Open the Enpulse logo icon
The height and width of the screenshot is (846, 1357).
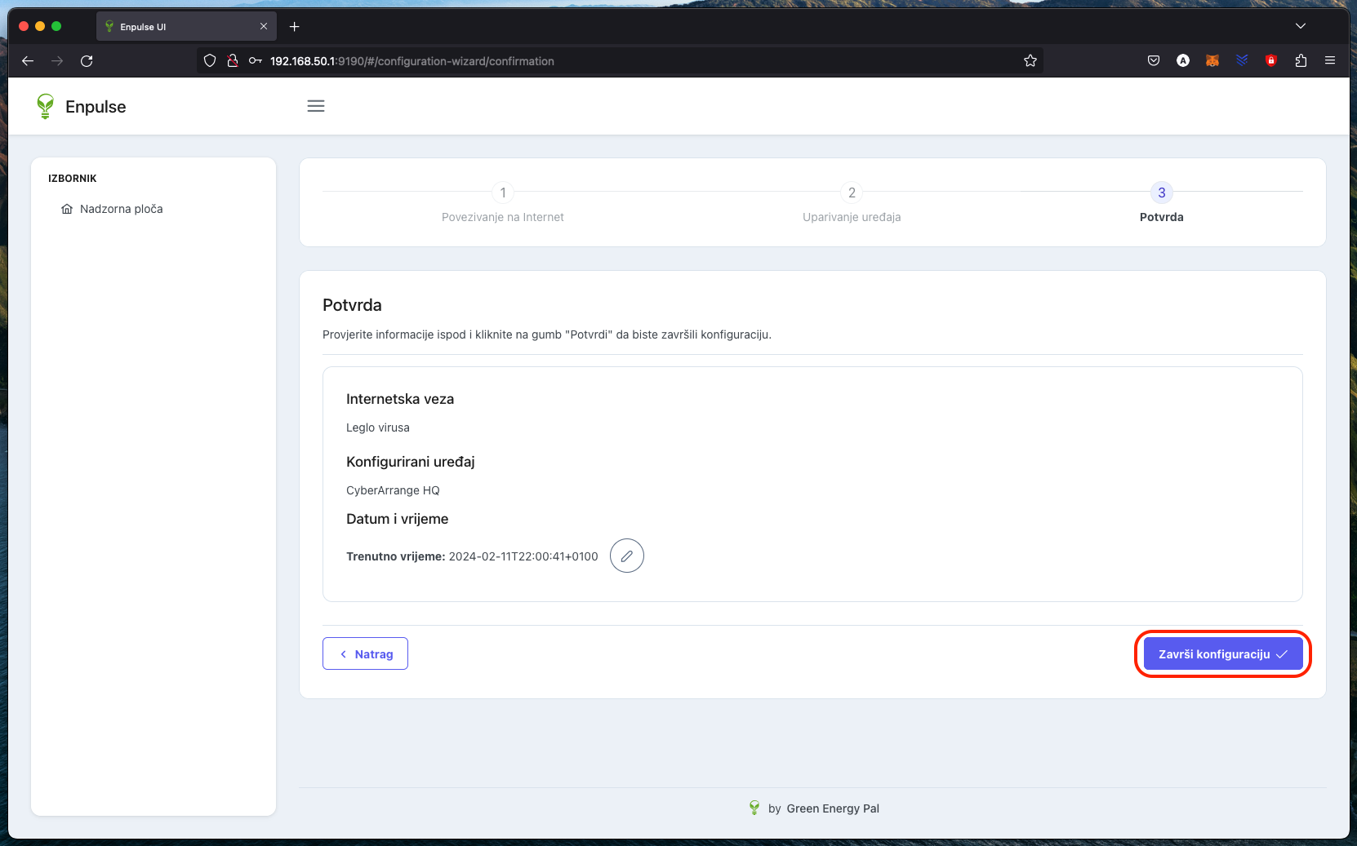coord(46,106)
